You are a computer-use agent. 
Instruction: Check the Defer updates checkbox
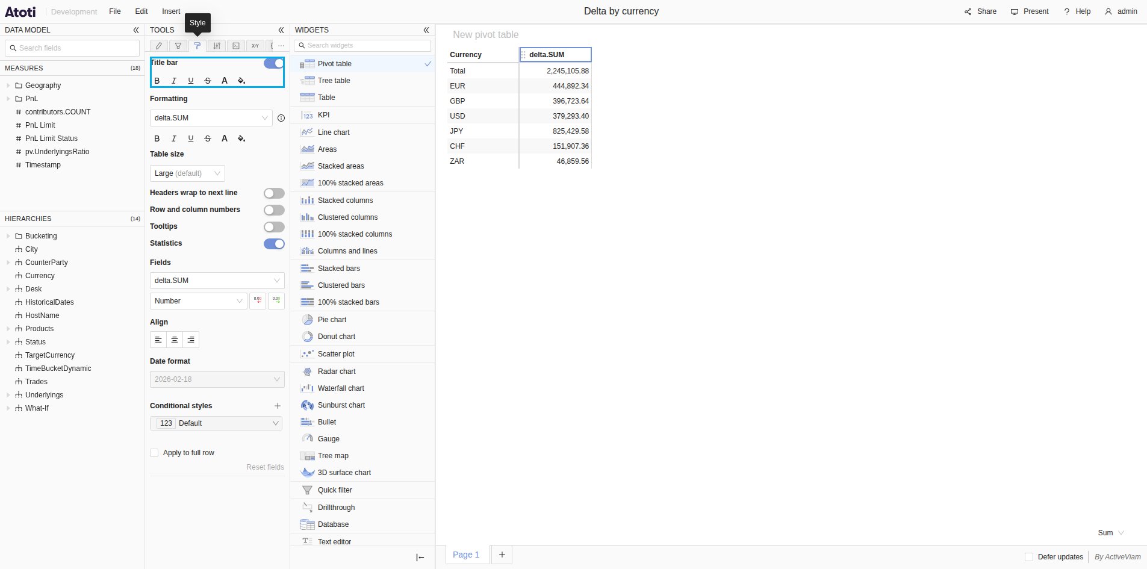[1029, 557]
